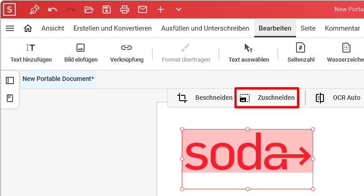The image size is (364, 196).
Task: Click Format übertragen brush tool
Action: pos(186,53)
